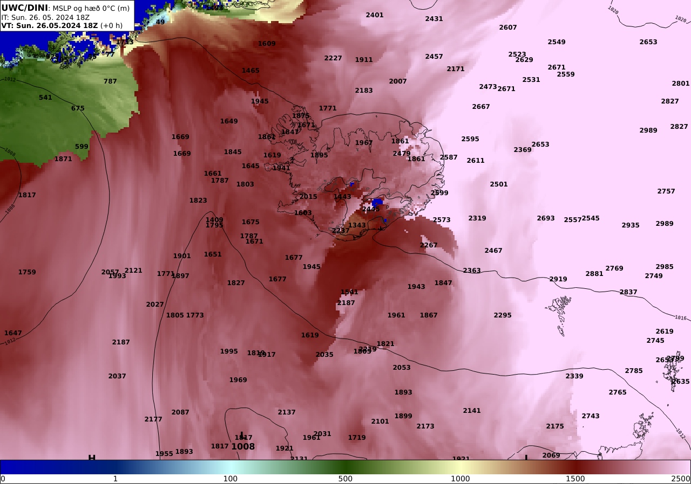
Task: Click the map value '1465'
Action: click(250, 71)
